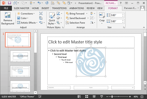The width and height of the screenshot is (147, 99).
Task: Open the Selection Pane
Action: click(75, 23)
